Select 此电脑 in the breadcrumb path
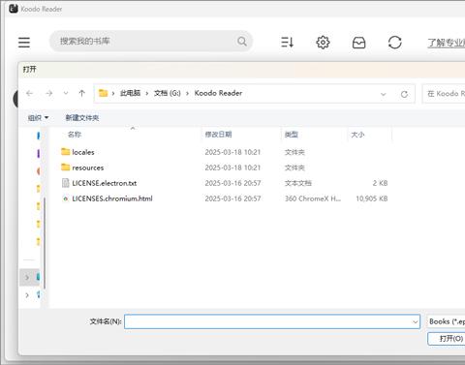 click(x=130, y=93)
